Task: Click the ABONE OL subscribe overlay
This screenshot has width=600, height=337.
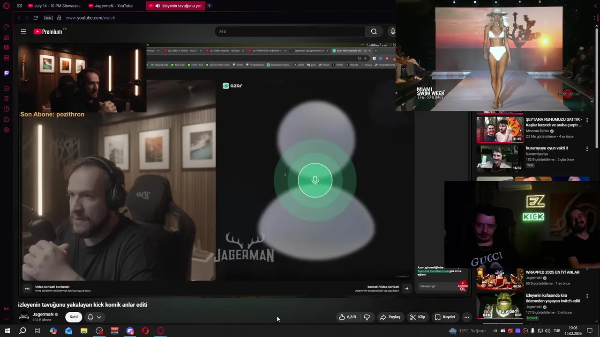Action: pos(463,286)
